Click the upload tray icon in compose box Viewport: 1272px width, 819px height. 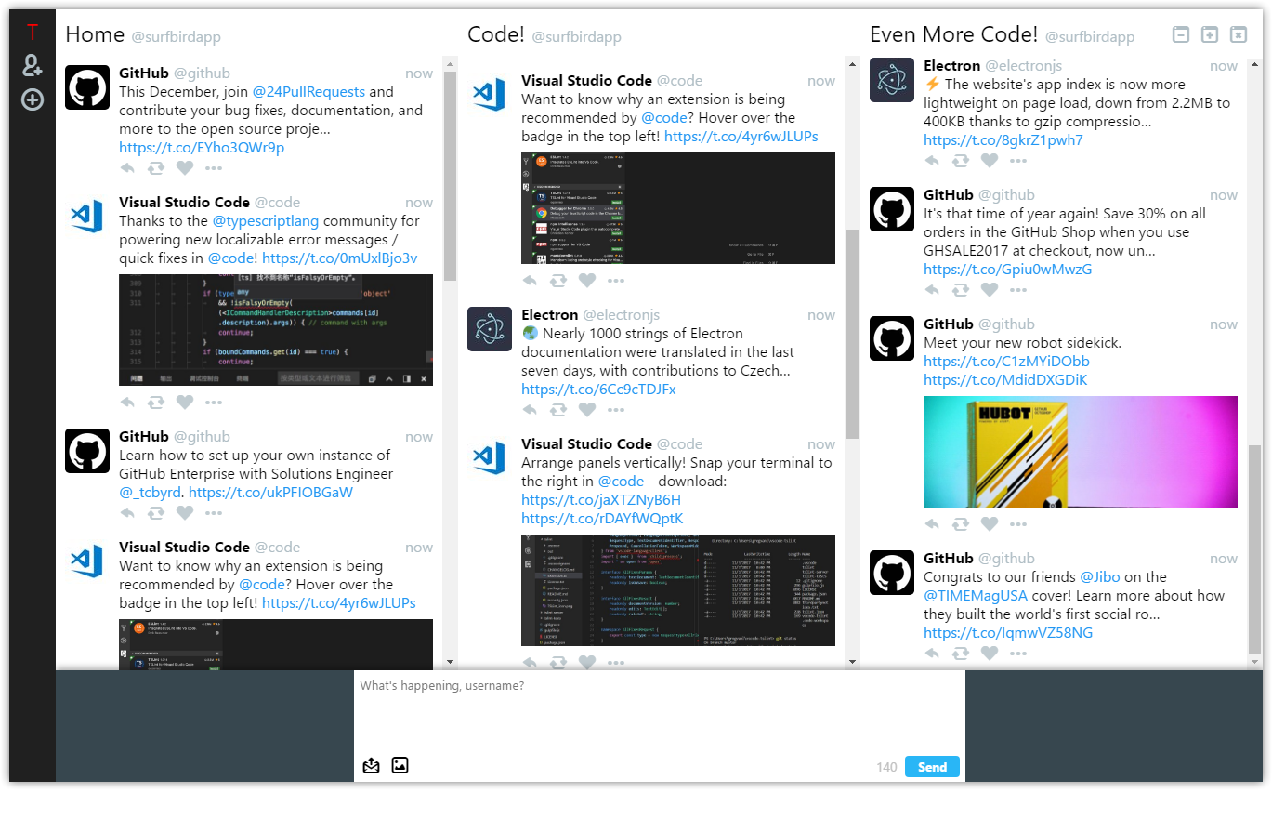371,766
